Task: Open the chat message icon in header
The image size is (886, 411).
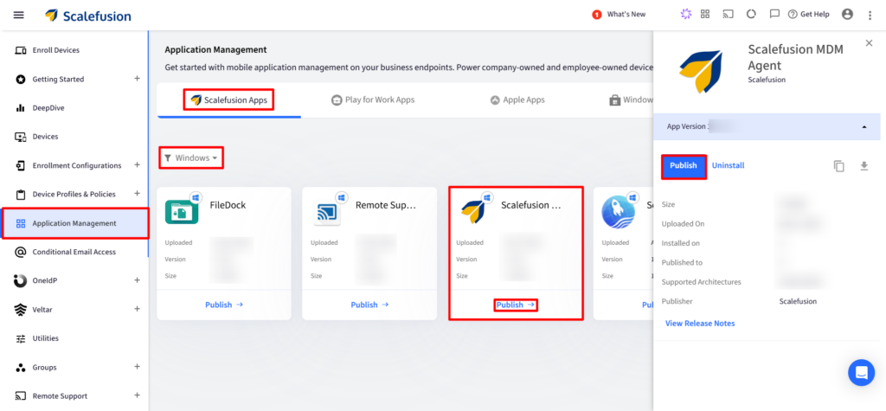Action: 774,14
